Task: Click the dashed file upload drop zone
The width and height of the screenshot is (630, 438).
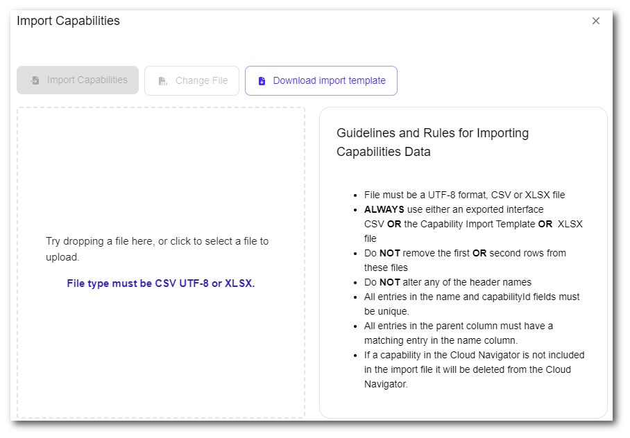Action: pos(160,173)
